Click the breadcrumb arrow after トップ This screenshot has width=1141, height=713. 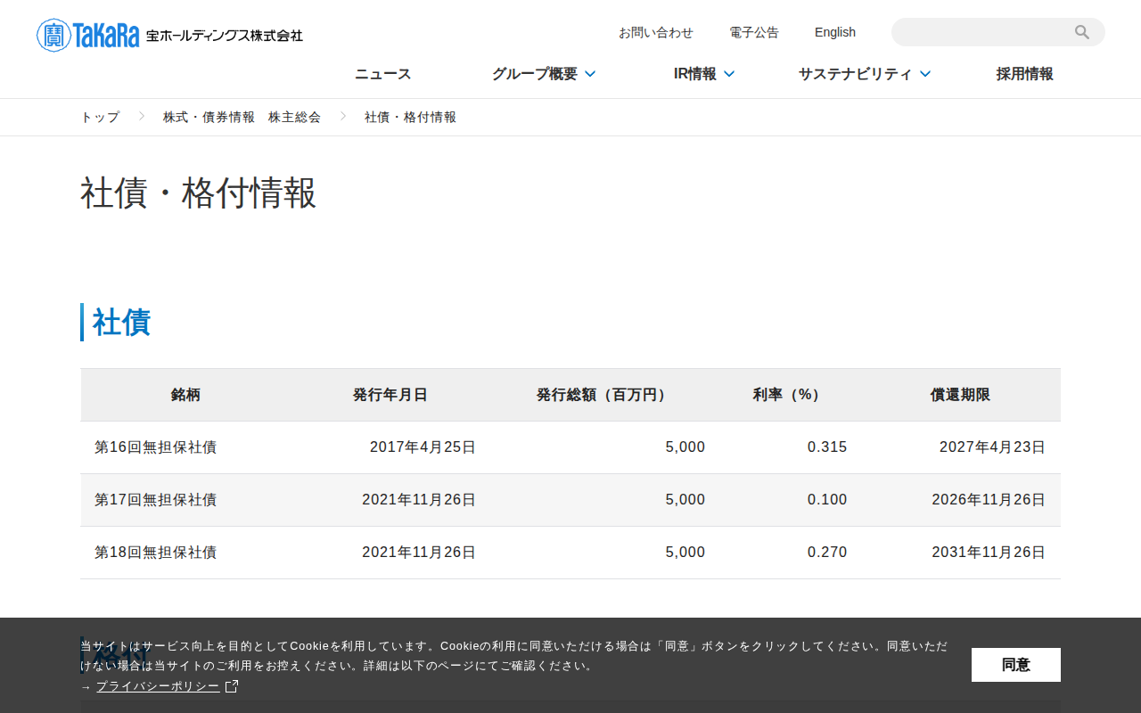coord(142,117)
